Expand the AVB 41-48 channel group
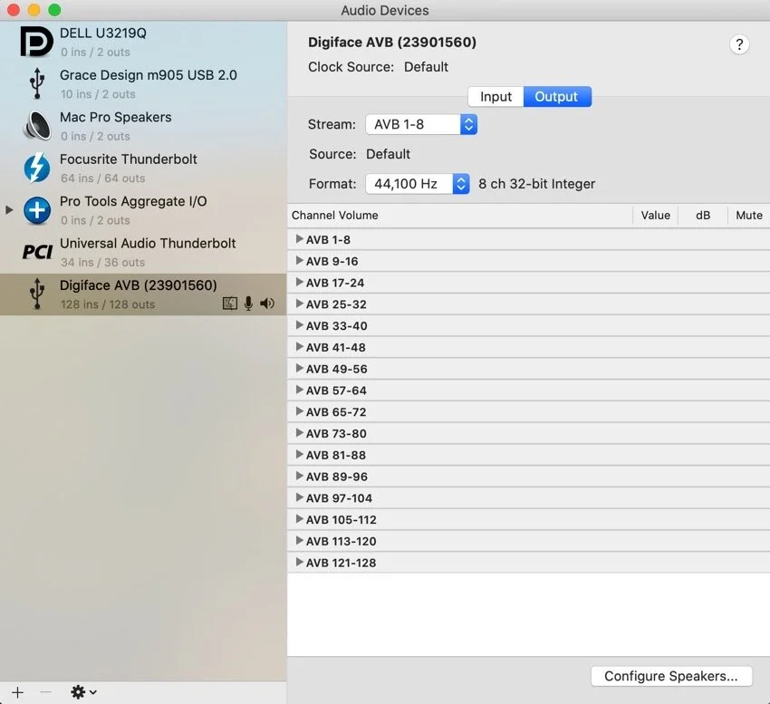The width and height of the screenshot is (770, 704). [x=299, y=347]
